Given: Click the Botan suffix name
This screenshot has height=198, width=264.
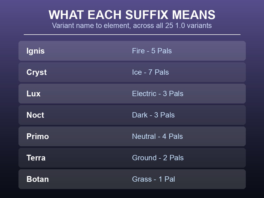Looking at the screenshot, I should click(x=37, y=179).
